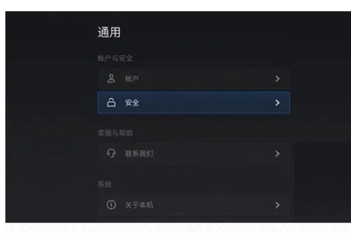351x234 pixels.
Task: Click the headset icon for 联系我们
Action: coord(111,154)
